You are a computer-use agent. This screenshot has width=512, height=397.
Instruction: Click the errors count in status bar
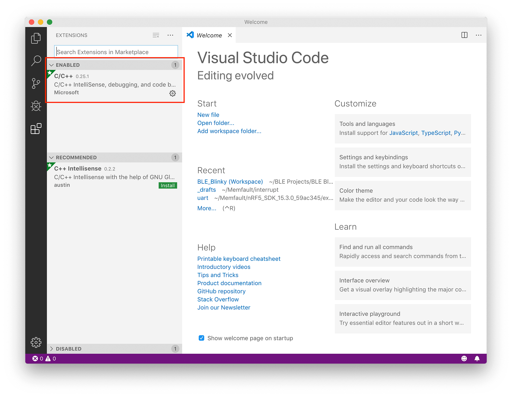(x=38, y=359)
